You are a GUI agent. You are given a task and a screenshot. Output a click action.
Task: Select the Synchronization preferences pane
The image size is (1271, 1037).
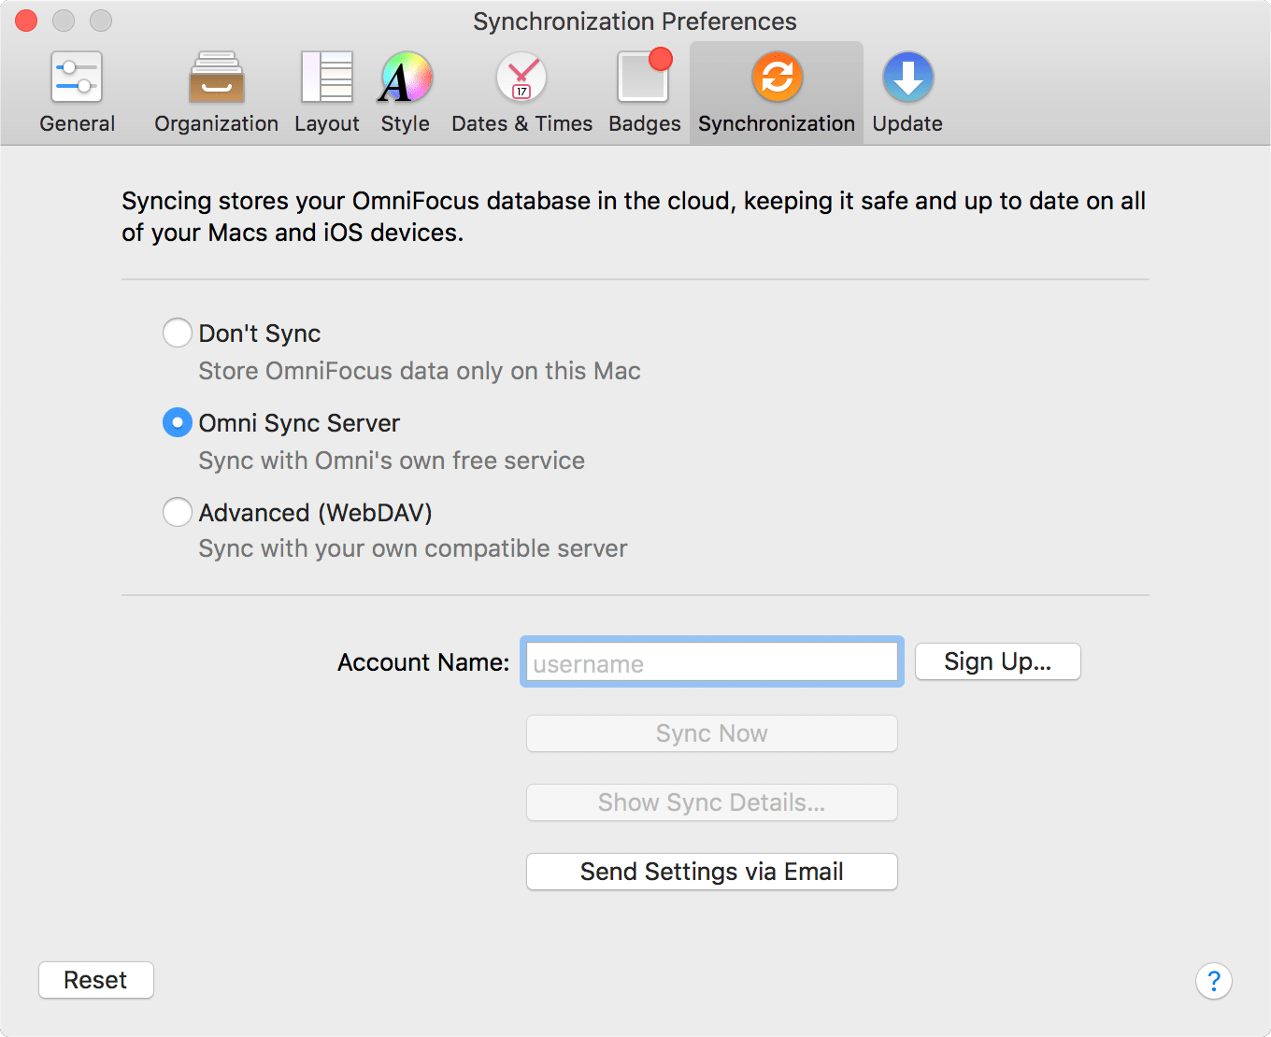(777, 92)
